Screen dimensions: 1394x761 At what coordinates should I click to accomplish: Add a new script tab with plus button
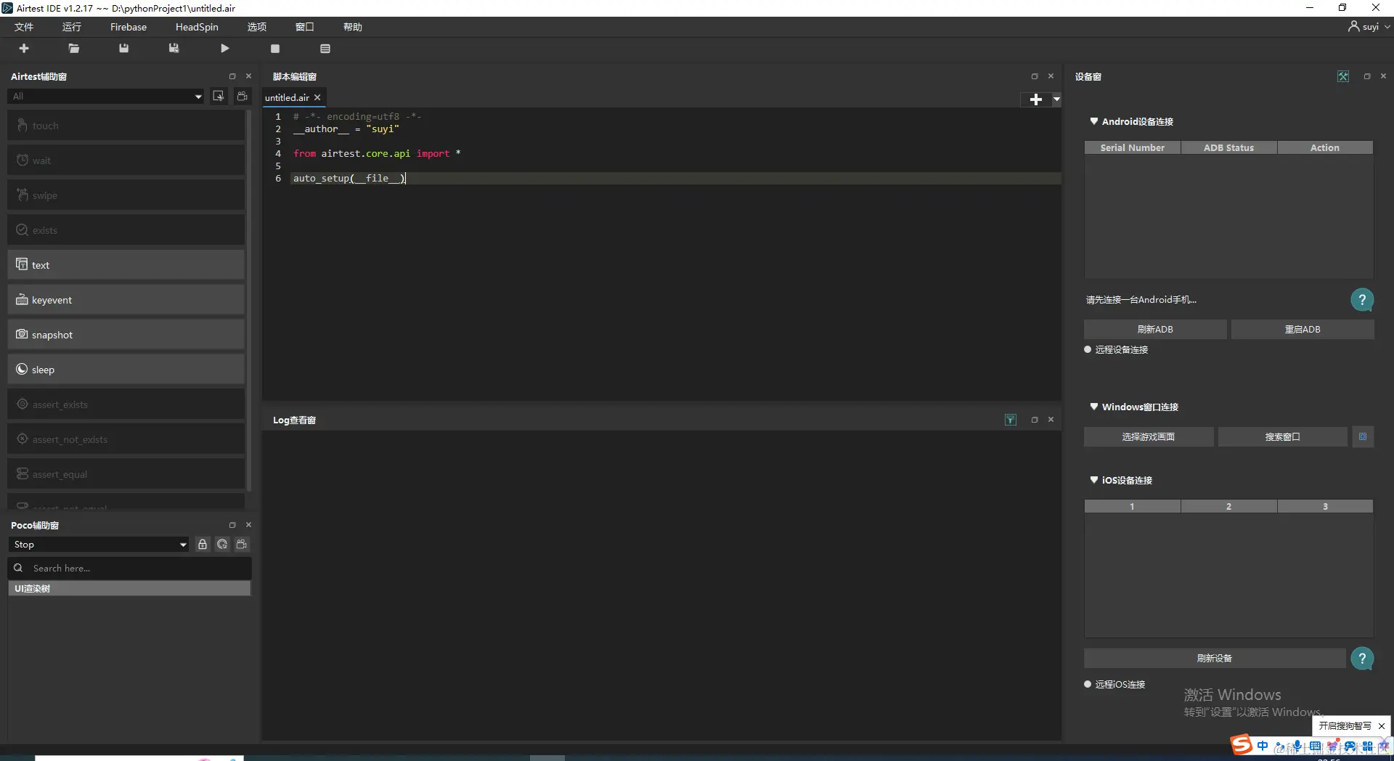click(1036, 99)
